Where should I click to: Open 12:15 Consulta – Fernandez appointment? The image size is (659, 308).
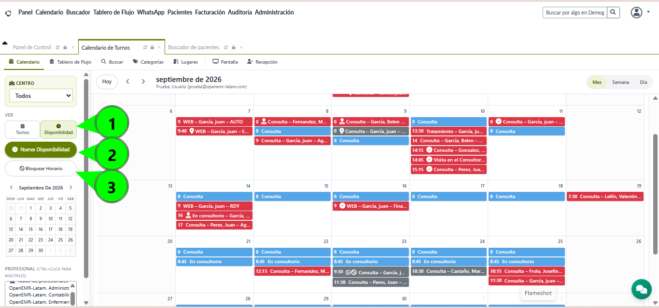point(293,271)
